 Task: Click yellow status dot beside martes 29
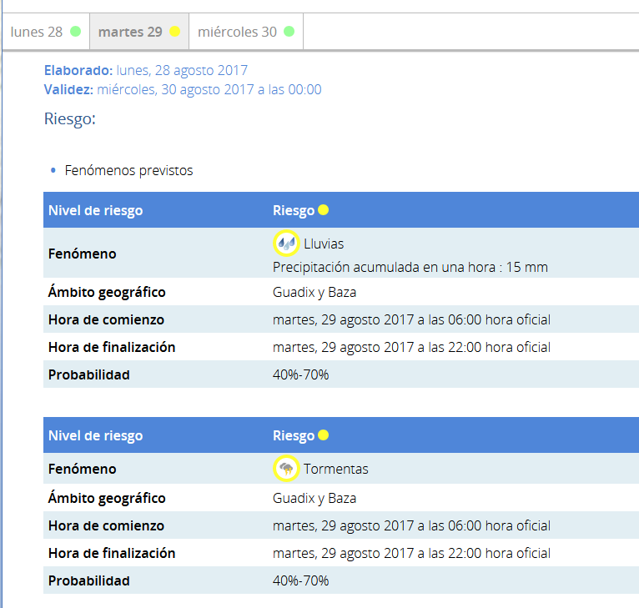174,32
